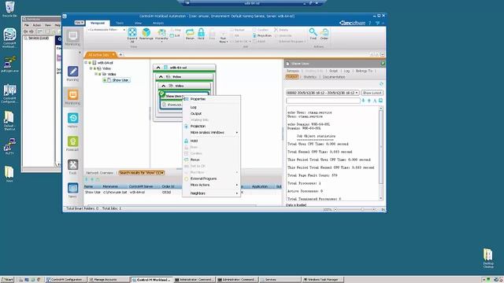
Task: Expand More Actions submenu
Action: (x=212, y=186)
